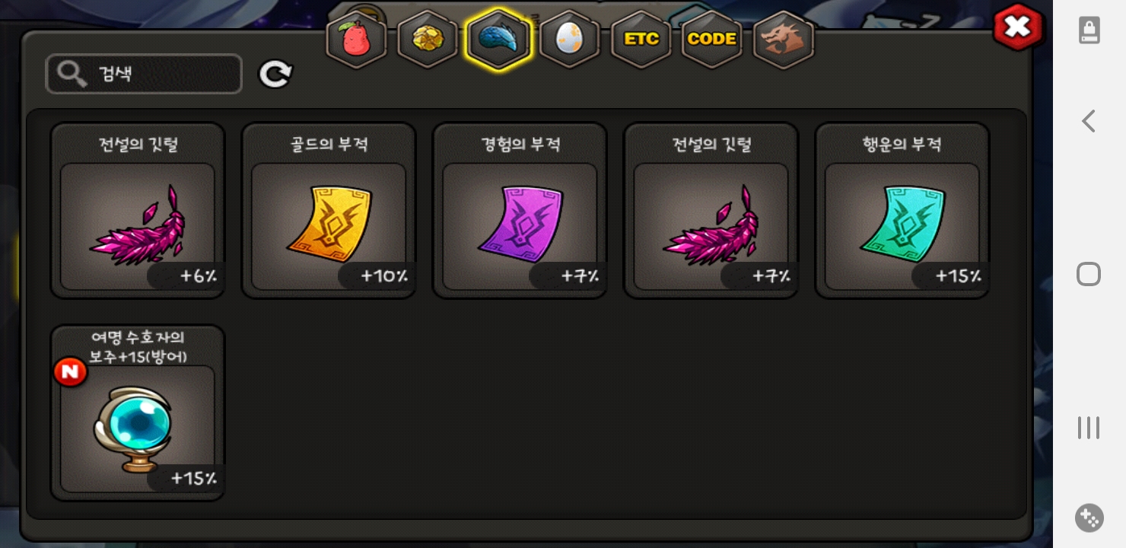Image resolution: width=1126 pixels, height=548 pixels.
Task: Tap the Android back arrow
Action: (x=1089, y=121)
